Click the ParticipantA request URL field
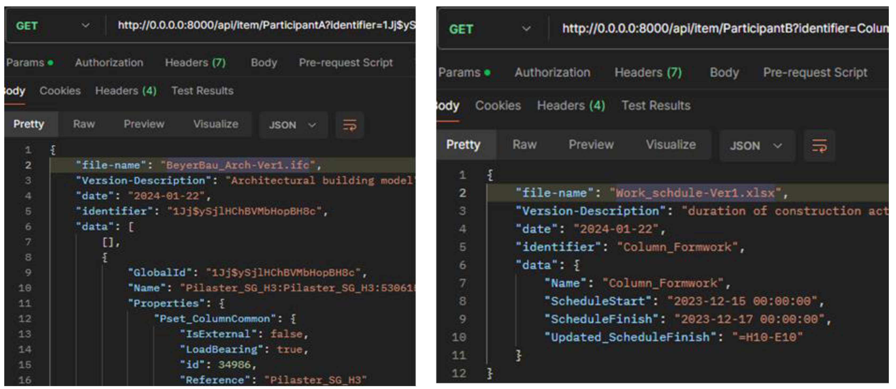This screenshot has height=389, width=896. [266, 25]
